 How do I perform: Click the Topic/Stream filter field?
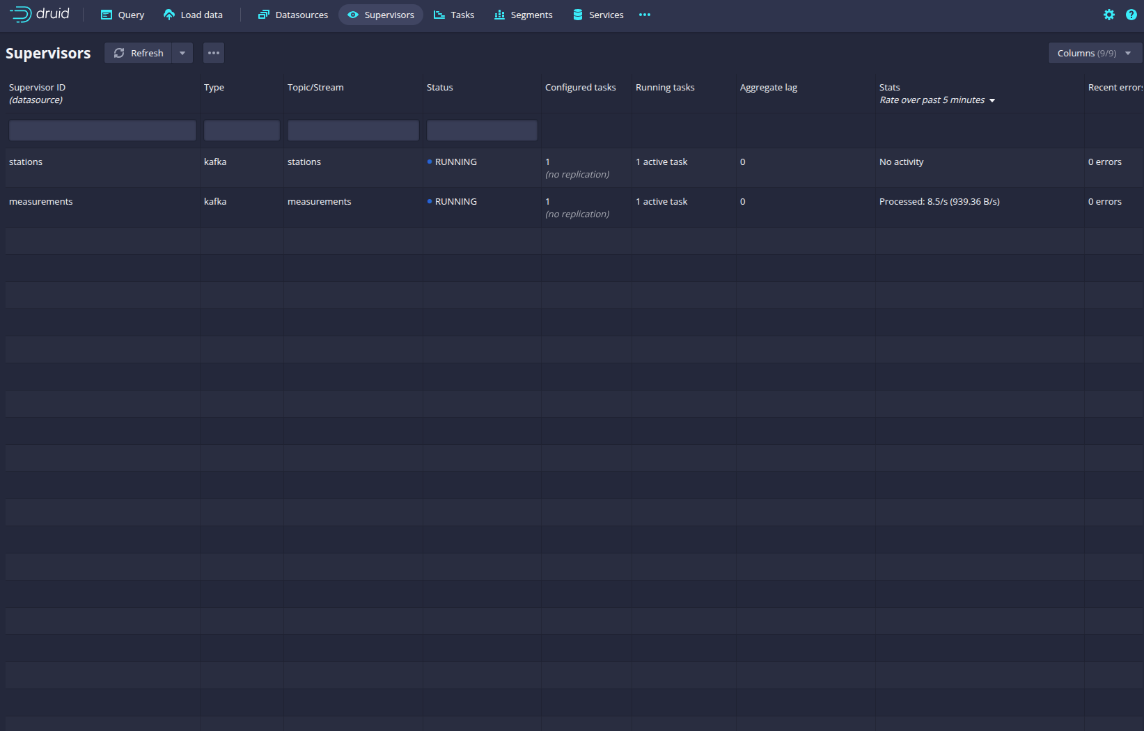coord(353,130)
